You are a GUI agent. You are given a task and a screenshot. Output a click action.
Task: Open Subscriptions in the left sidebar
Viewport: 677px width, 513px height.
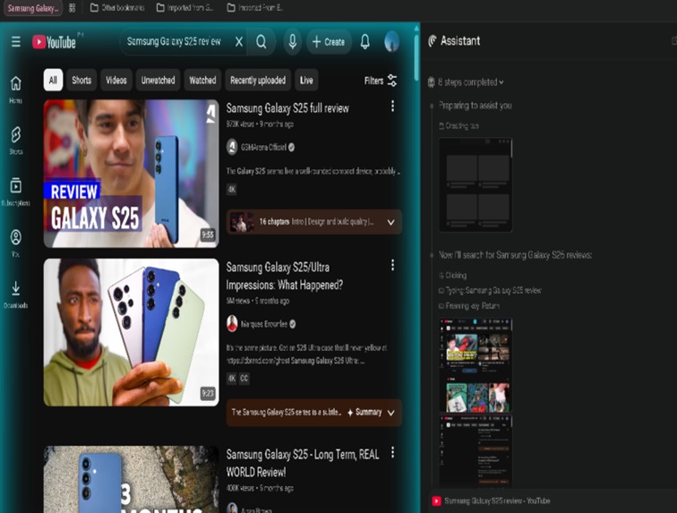16,192
